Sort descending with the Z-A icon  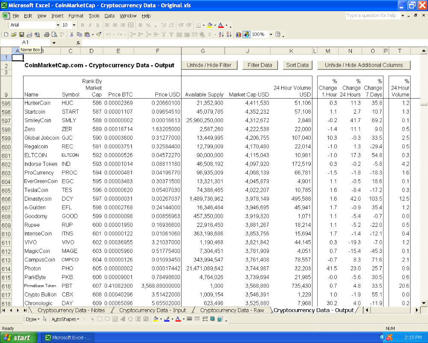(x=229, y=34)
